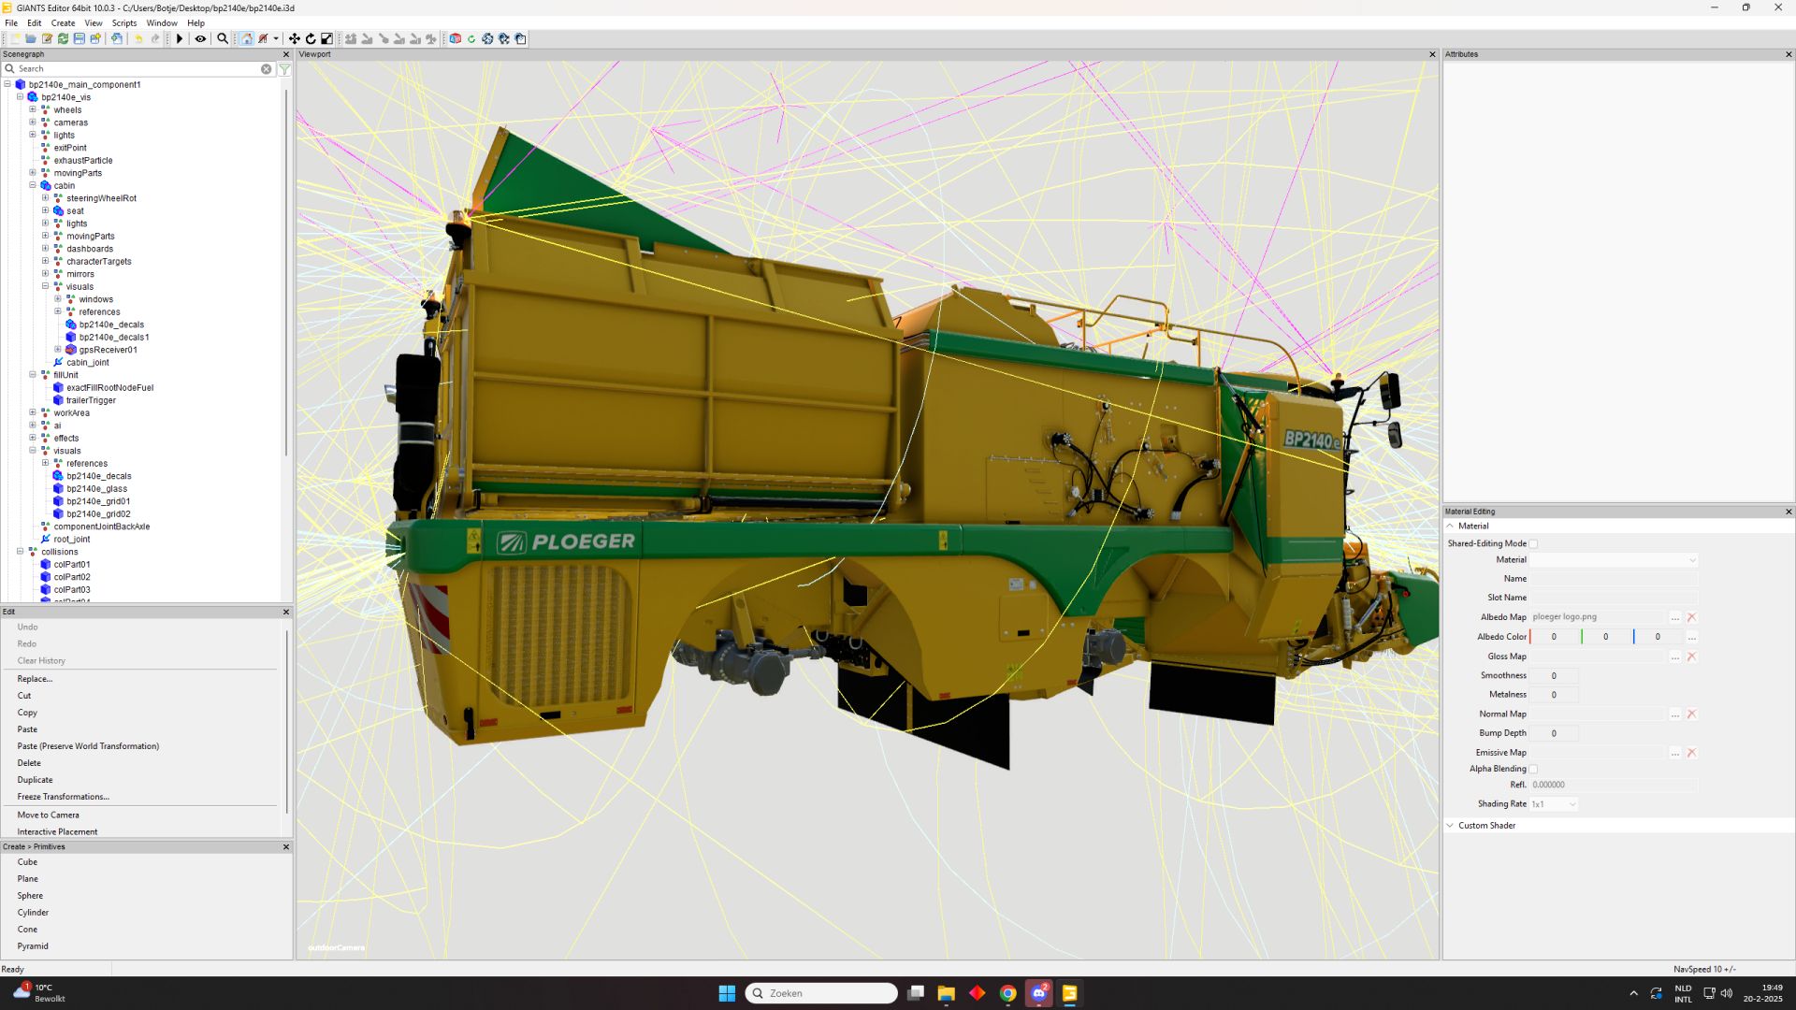This screenshot has height=1010, width=1796.
Task: Open dropdown arrow next to shading mode icon
Action: 276,39
